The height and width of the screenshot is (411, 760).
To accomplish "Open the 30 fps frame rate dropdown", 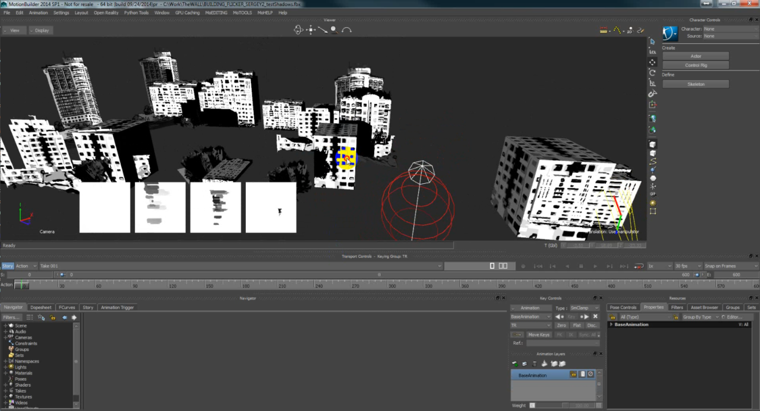I will (x=687, y=266).
